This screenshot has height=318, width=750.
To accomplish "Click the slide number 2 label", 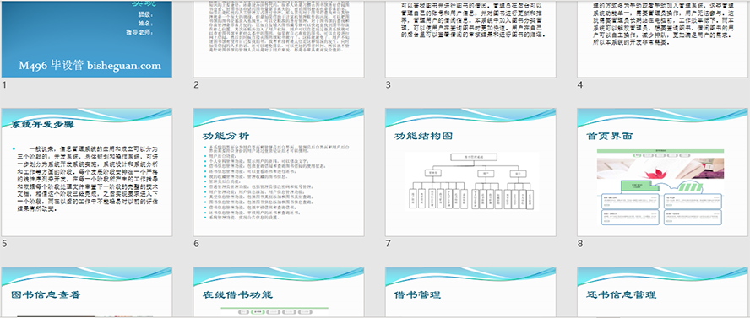I will 196,85.
